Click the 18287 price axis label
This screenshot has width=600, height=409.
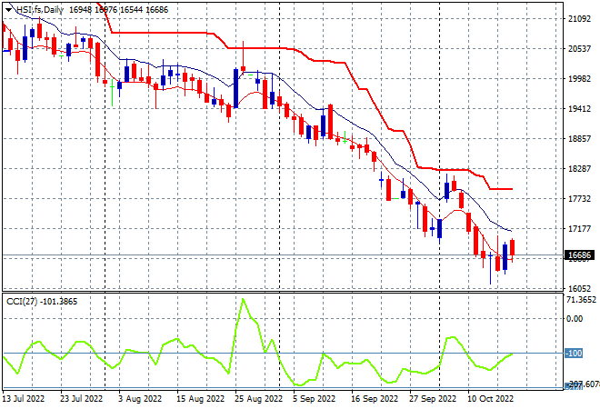579,169
